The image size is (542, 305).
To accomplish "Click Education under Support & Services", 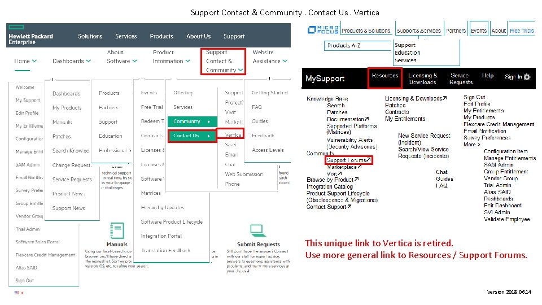I will [408, 53].
